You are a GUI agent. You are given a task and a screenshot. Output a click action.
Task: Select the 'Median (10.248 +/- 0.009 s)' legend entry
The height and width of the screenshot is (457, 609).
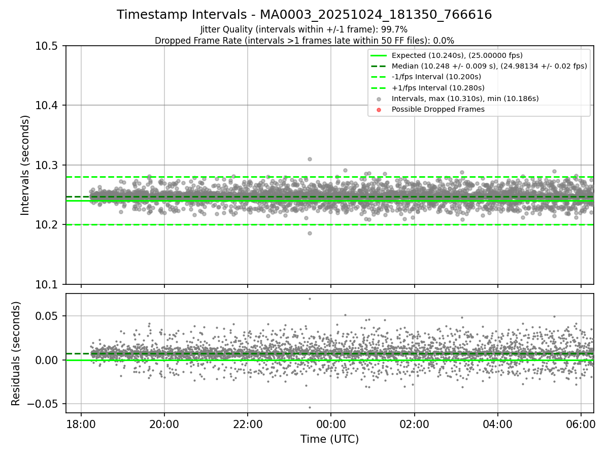pos(489,66)
